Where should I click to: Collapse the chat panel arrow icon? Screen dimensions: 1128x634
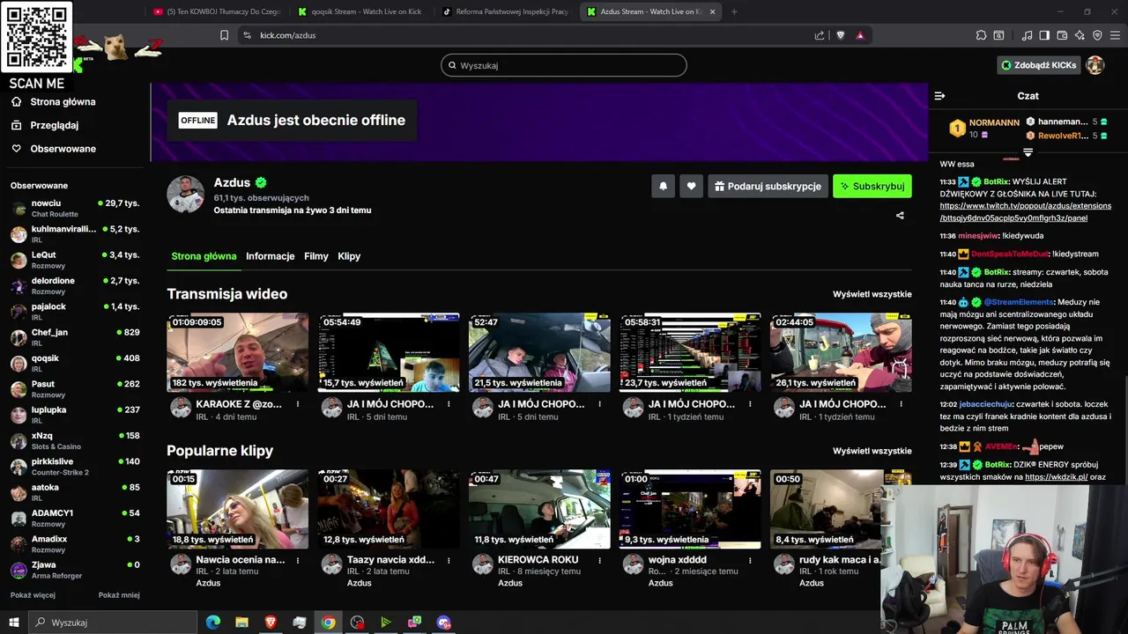[x=939, y=96]
